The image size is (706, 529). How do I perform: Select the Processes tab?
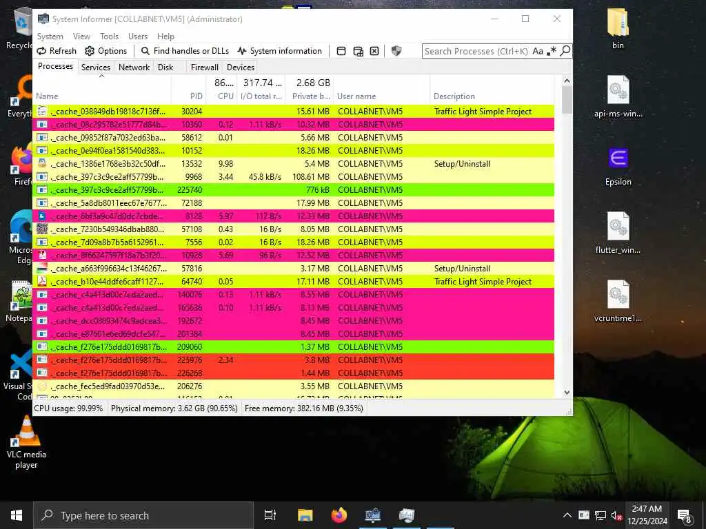pyautogui.click(x=55, y=66)
